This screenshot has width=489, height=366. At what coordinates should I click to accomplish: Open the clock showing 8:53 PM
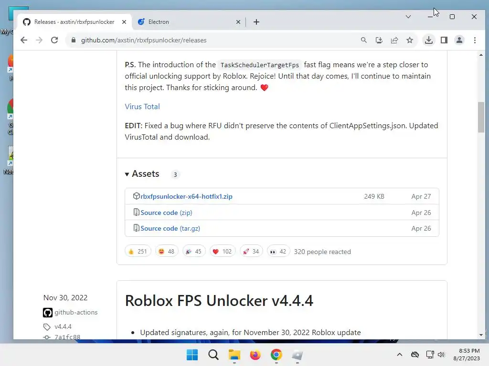(x=467, y=355)
